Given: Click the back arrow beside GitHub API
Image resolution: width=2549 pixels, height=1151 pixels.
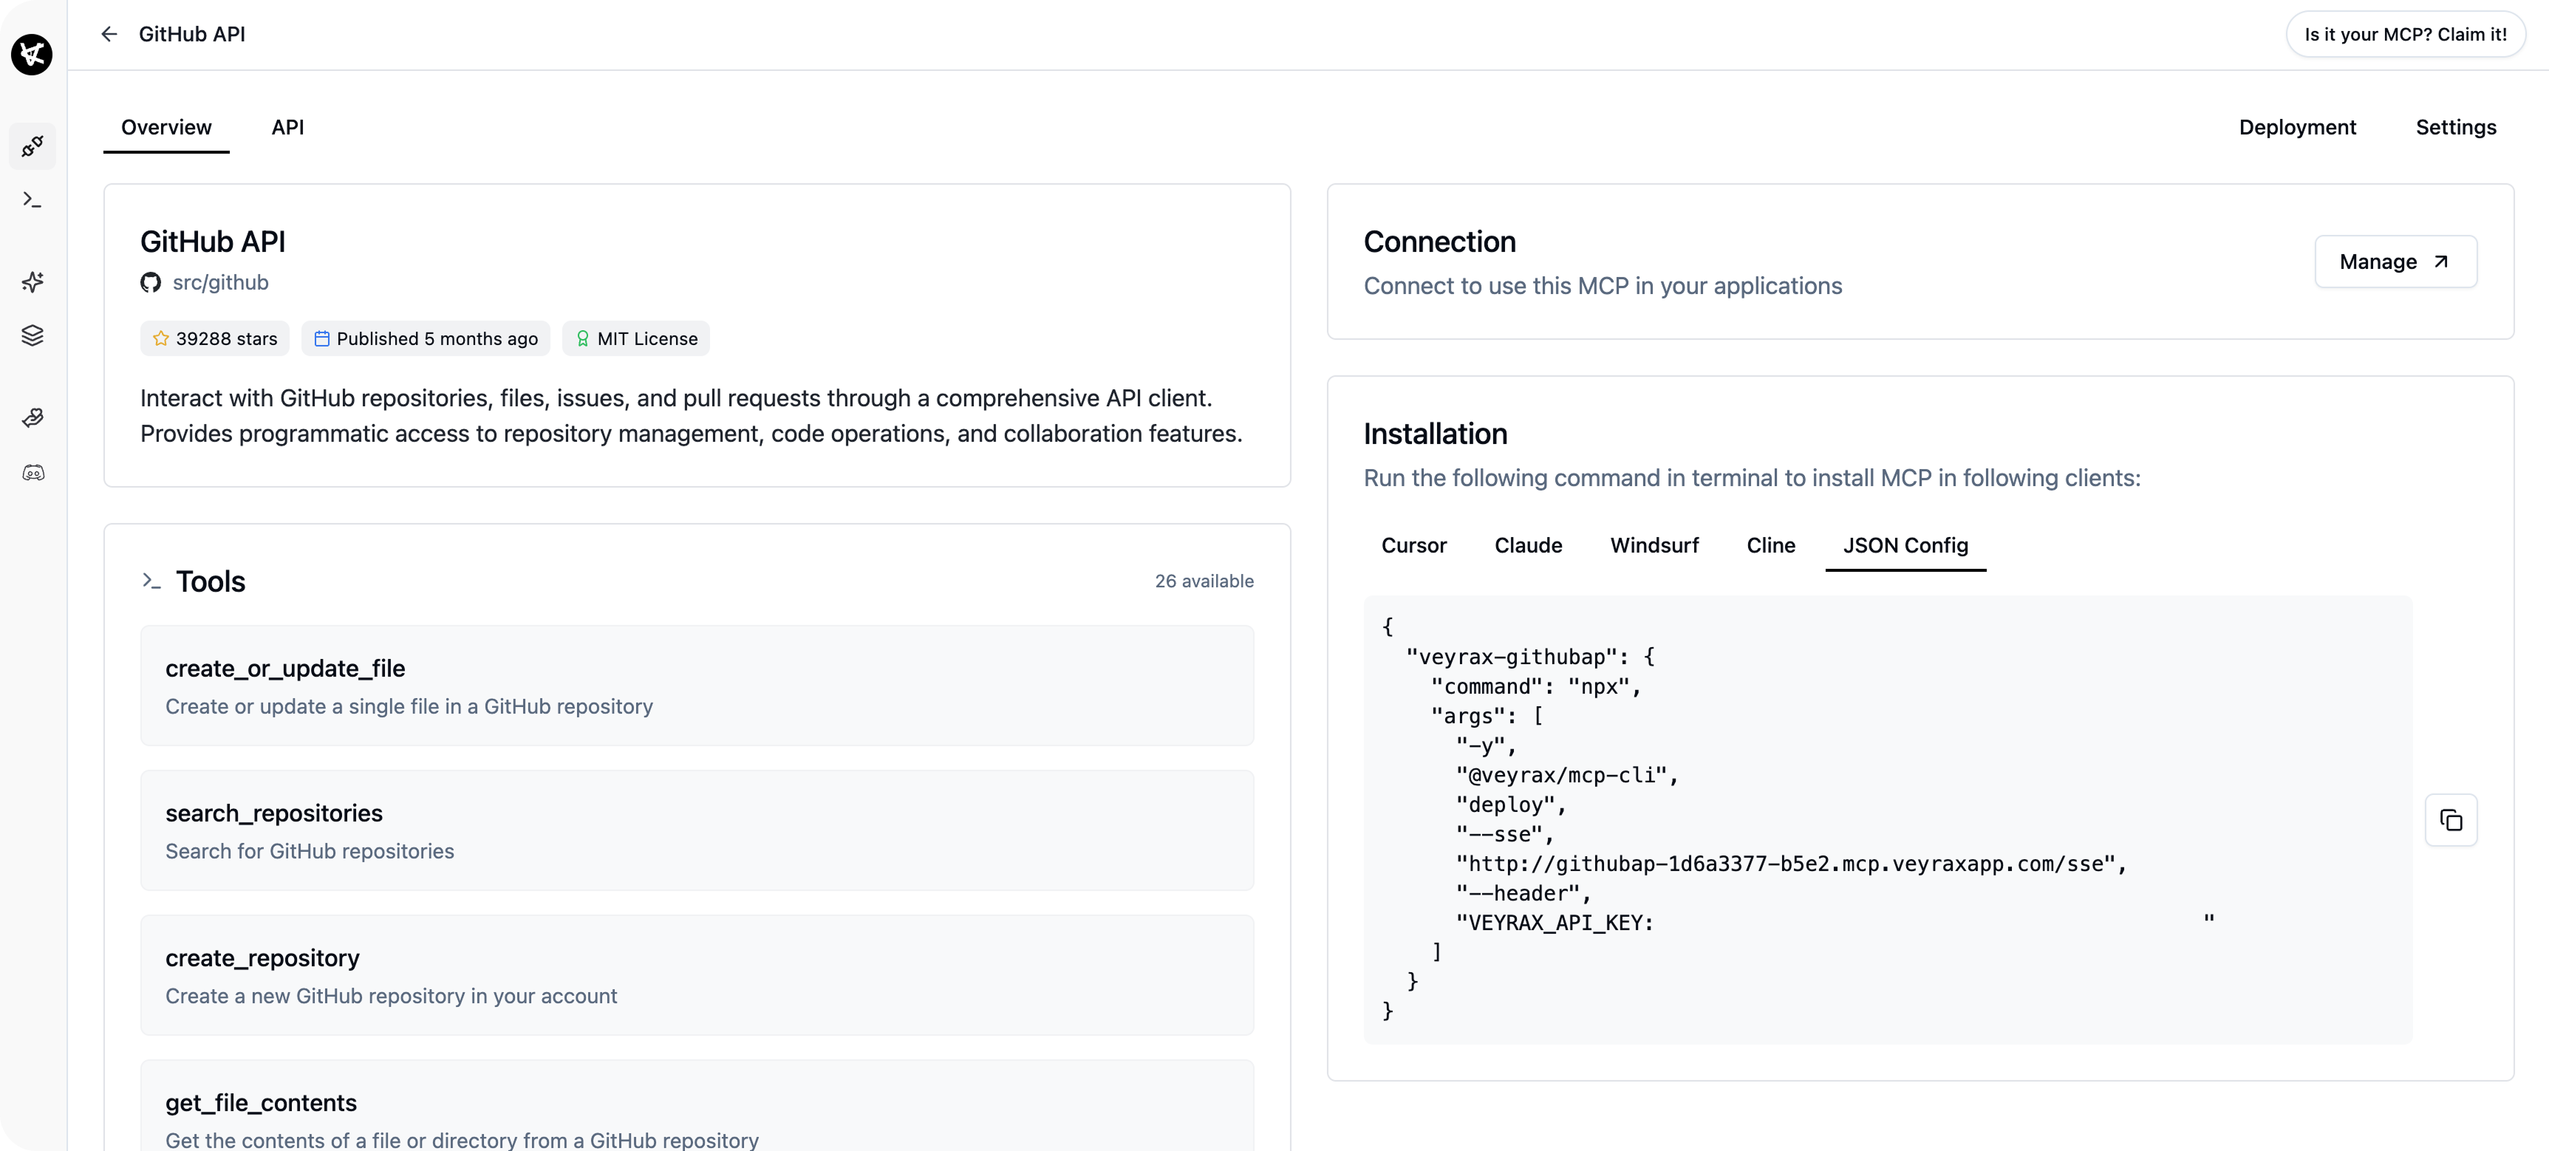Looking at the screenshot, I should point(109,35).
